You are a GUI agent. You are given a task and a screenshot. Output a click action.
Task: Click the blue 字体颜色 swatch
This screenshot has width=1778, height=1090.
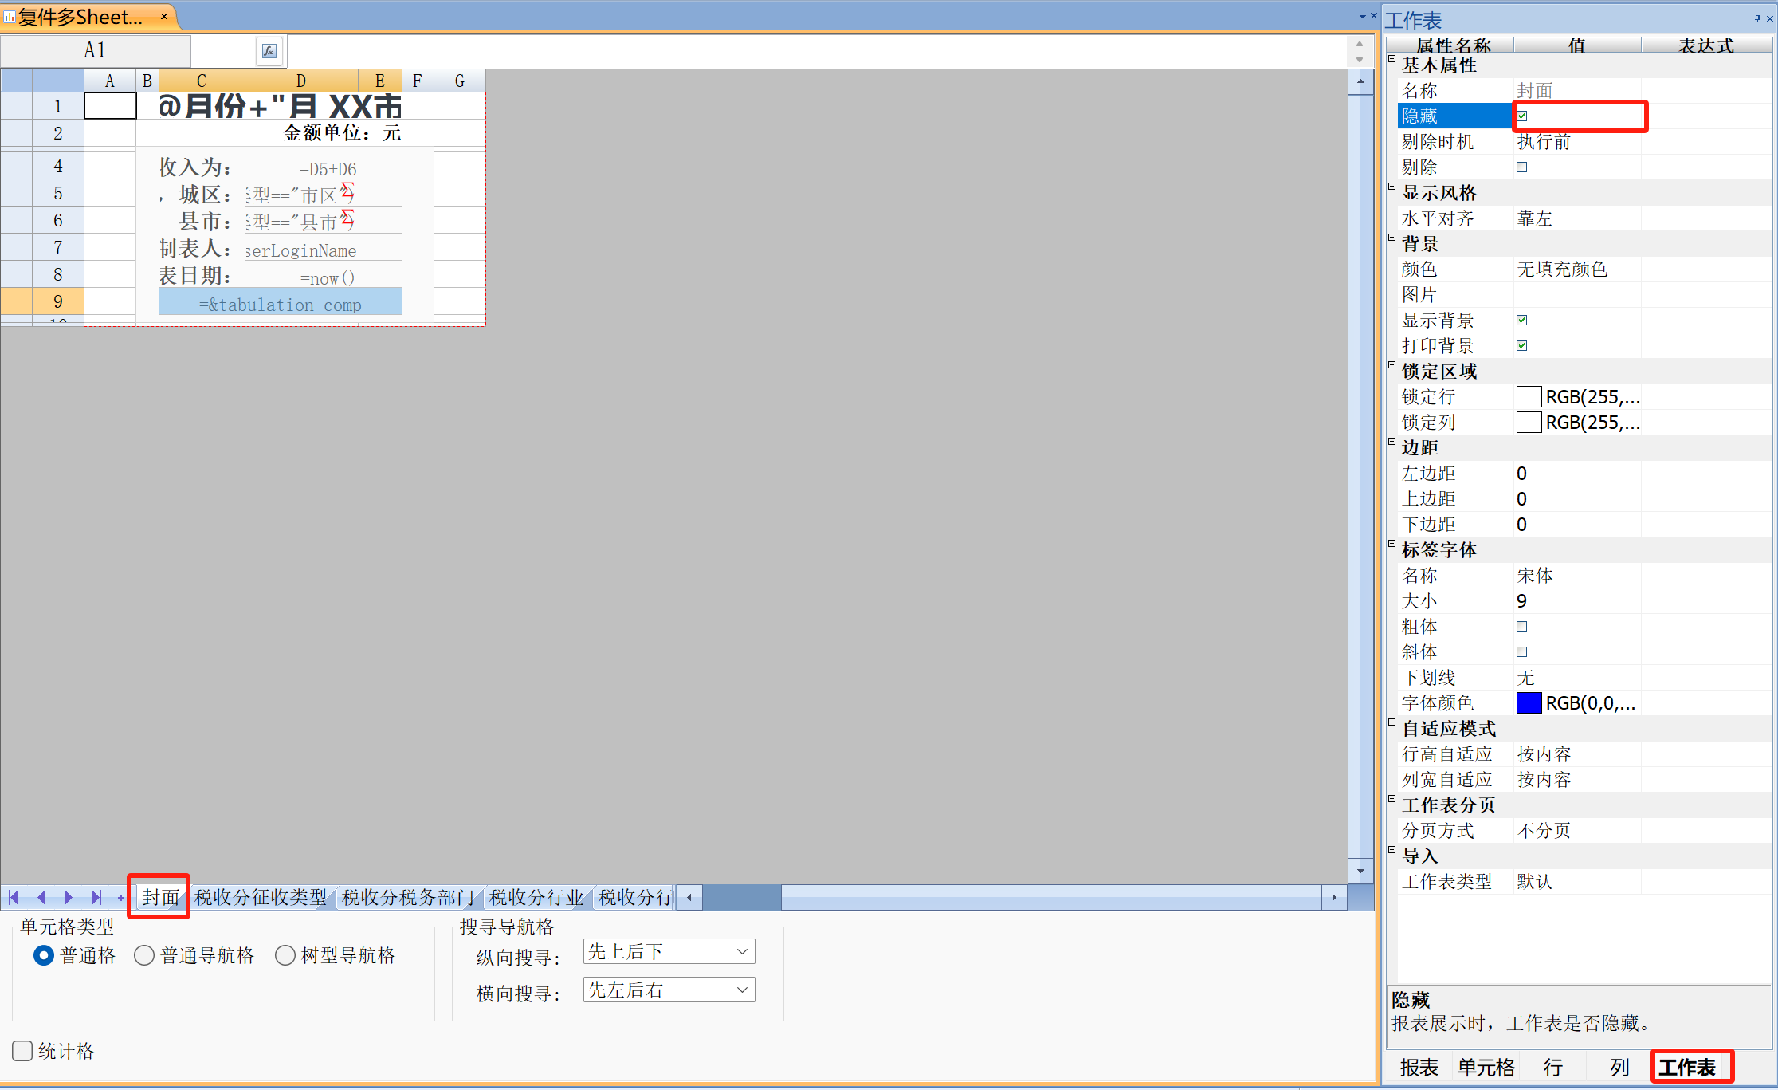click(1529, 703)
